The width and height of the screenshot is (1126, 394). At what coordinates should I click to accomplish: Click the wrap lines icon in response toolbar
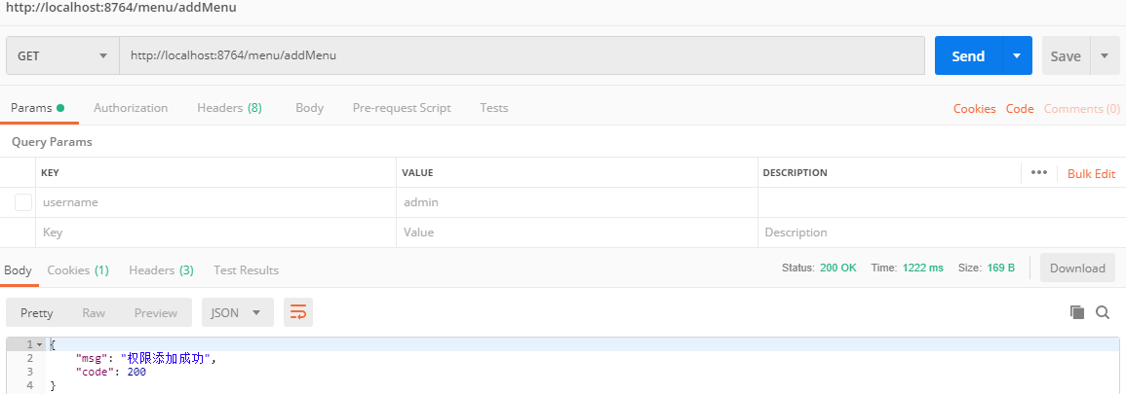point(298,312)
